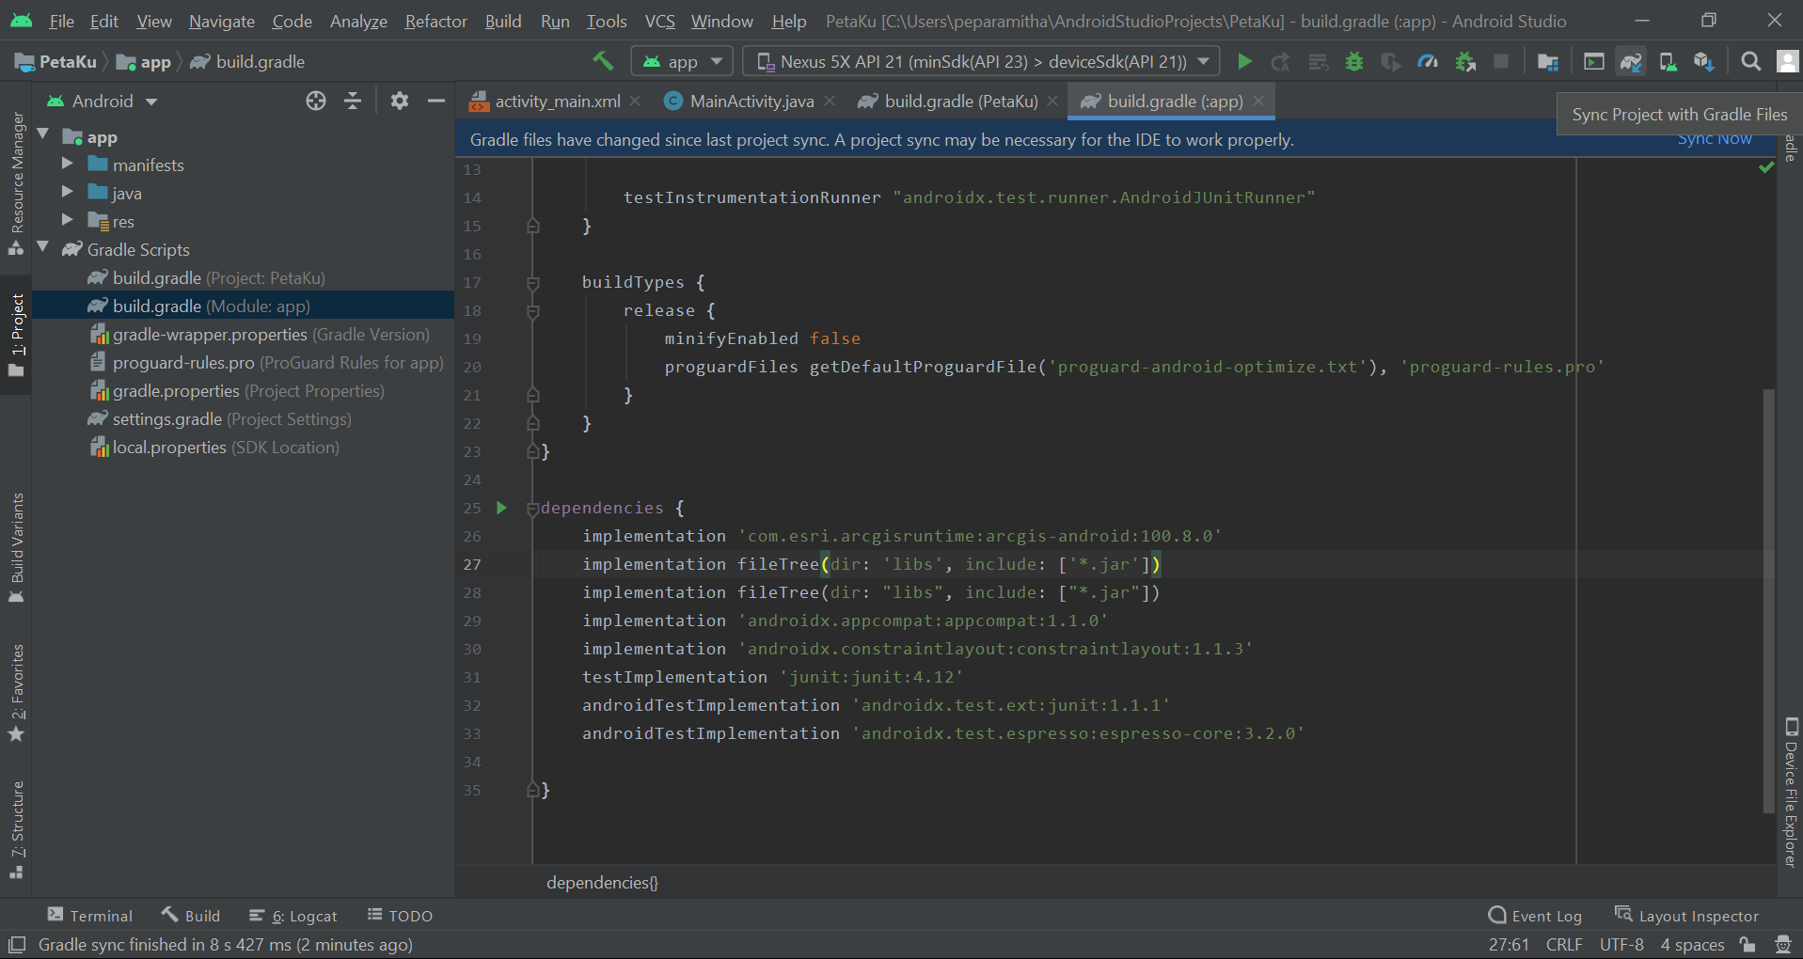1803x959 pixels.
Task: Click the green inspection checkmark in editor
Action: [1766, 167]
